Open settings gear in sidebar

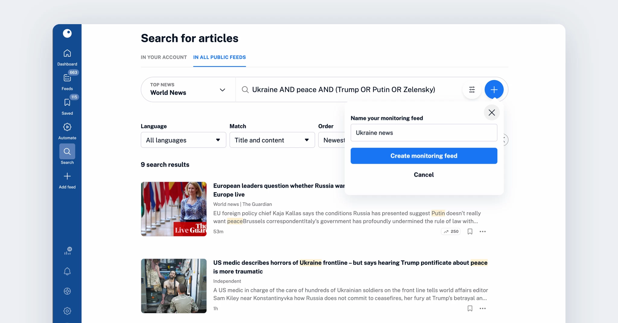click(67, 311)
